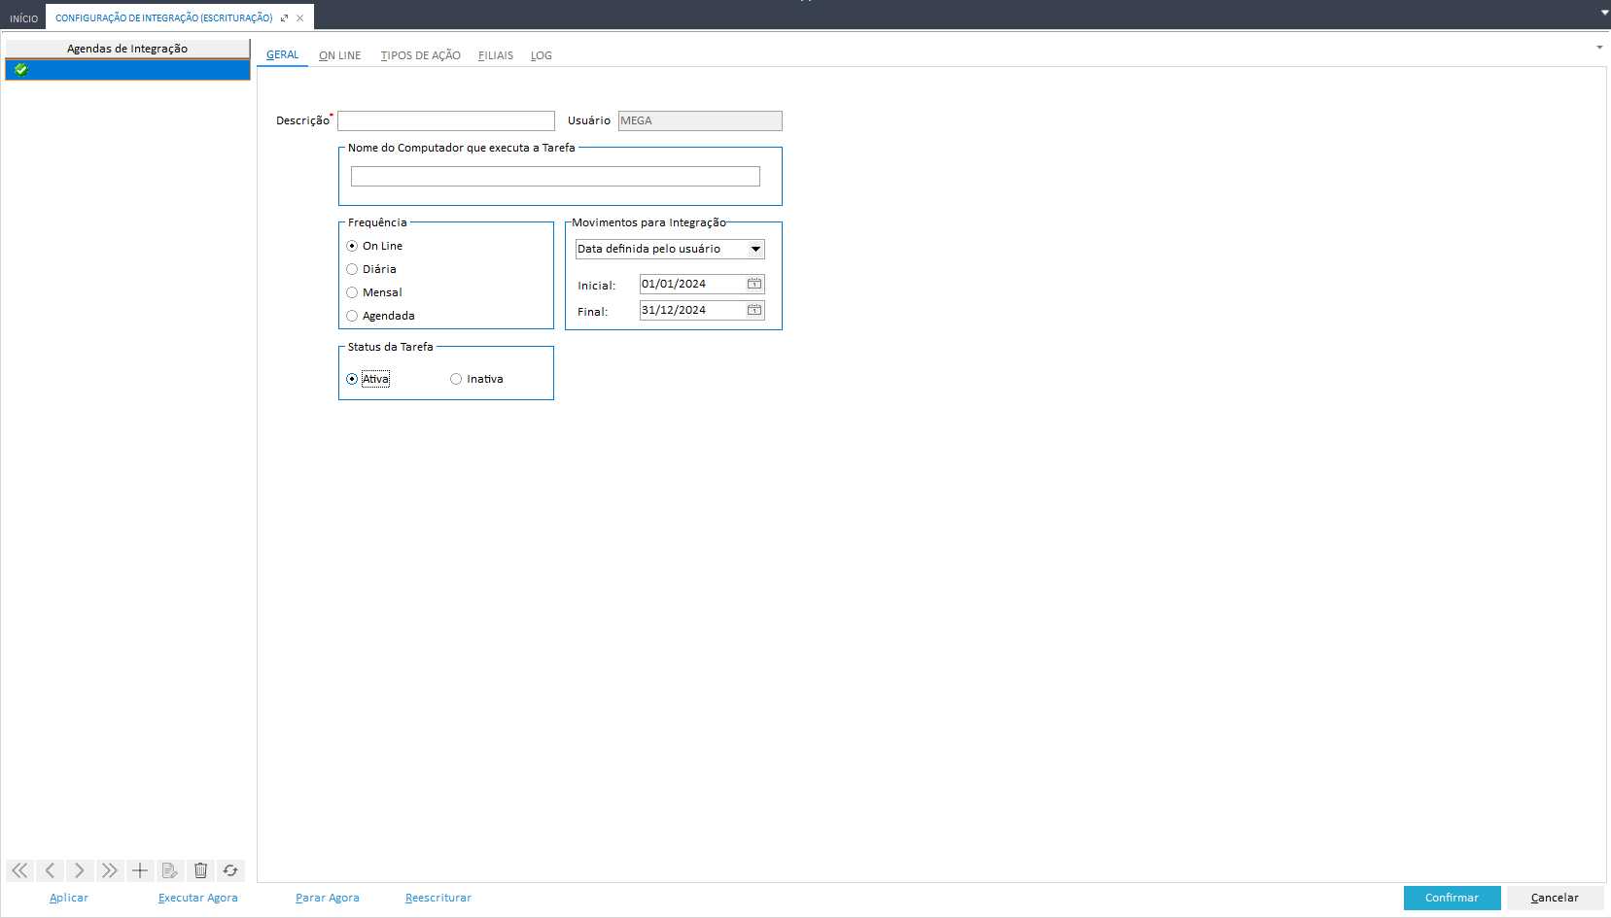Click the Aplicar link
1611x918 pixels.
point(69,898)
